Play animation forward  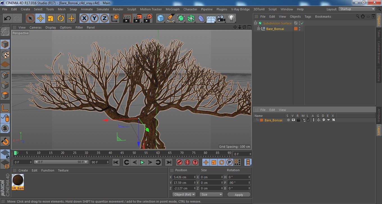tap(142, 162)
